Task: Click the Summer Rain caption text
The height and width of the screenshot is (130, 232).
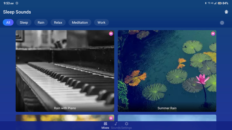Action: (167, 108)
